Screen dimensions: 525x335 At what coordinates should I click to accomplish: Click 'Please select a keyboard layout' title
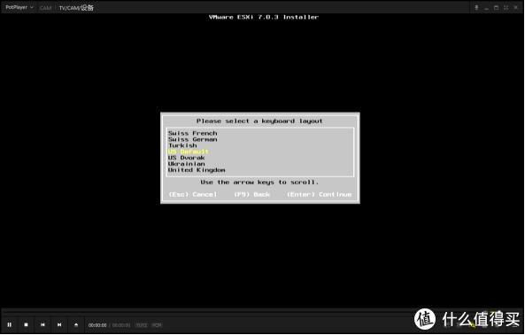pyautogui.click(x=259, y=121)
